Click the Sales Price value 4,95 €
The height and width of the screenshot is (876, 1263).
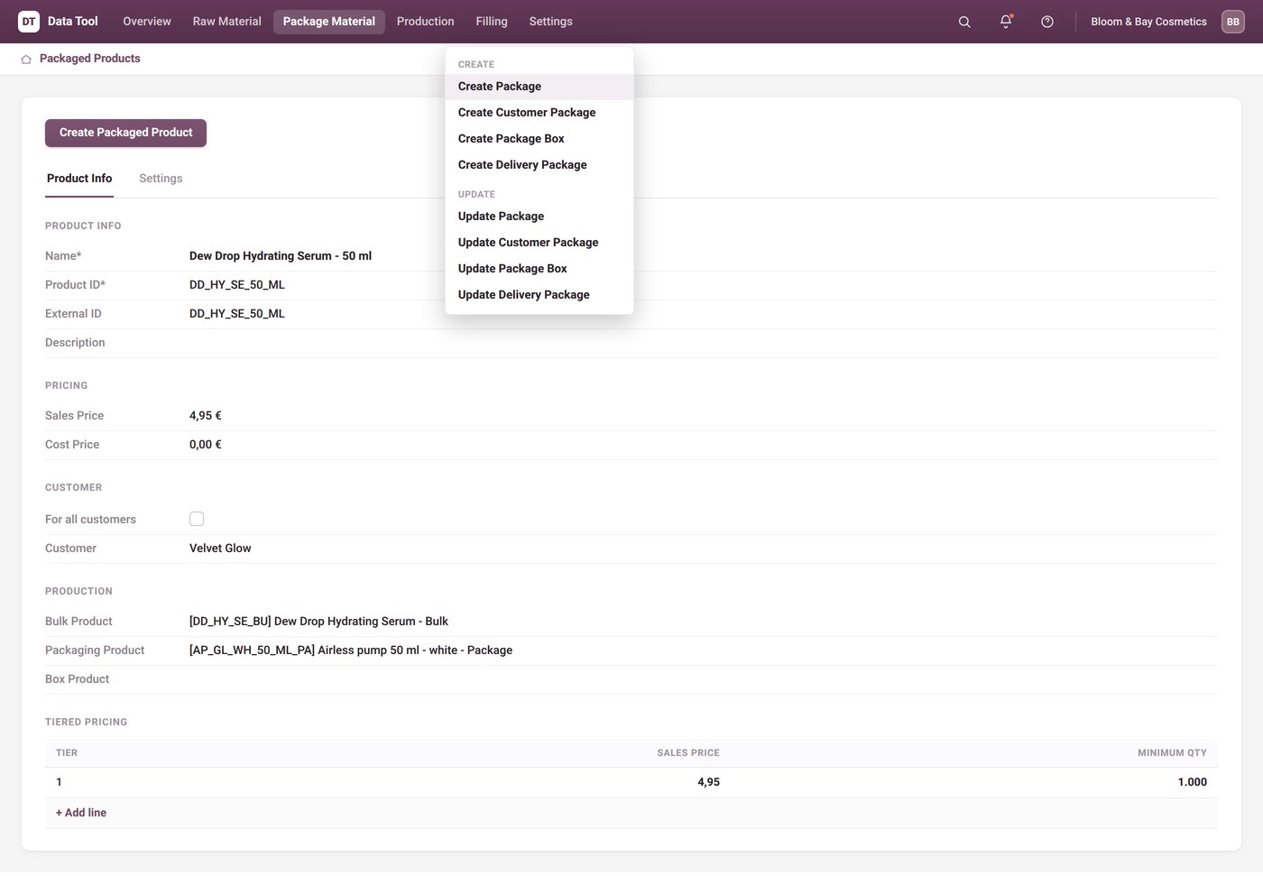tap(206, 416)
